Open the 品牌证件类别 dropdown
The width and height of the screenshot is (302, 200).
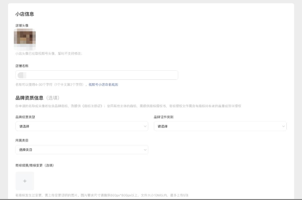coord(220,126)
